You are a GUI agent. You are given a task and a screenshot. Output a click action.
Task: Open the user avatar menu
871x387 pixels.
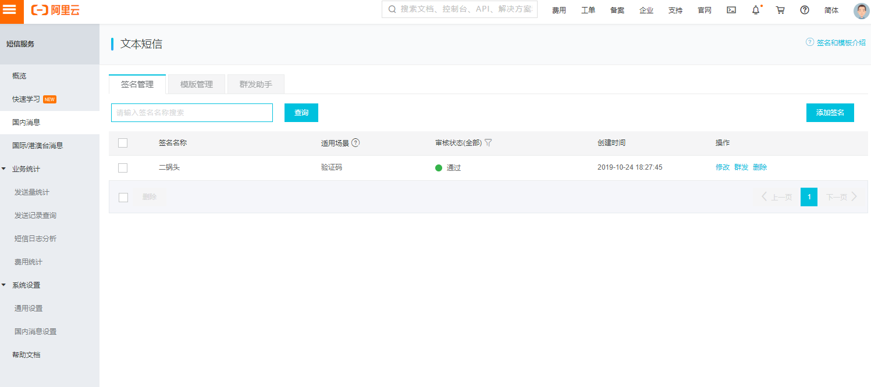[x=862, y=10]
